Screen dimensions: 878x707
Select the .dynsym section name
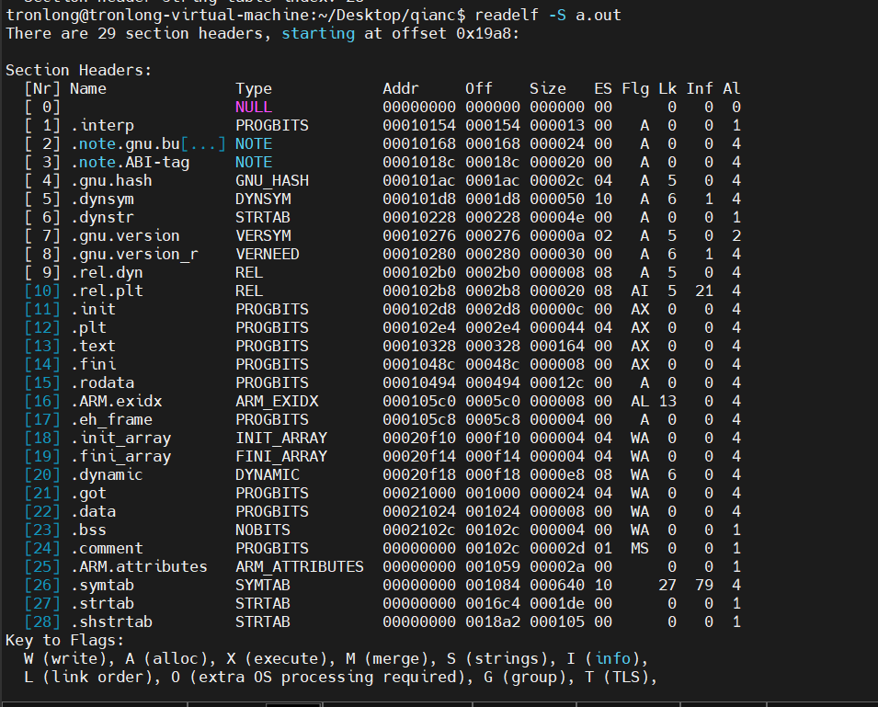coord(102,200)
